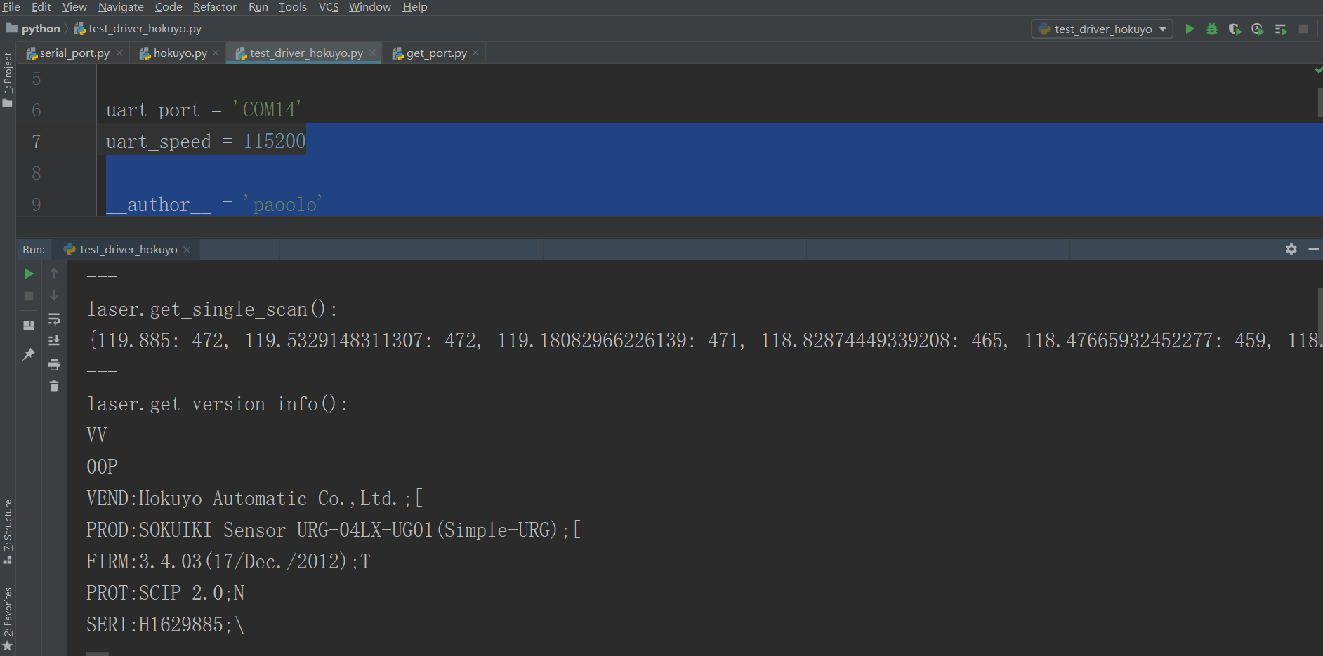
Task: Click the uart_port variable name
Action: point(153,110)
